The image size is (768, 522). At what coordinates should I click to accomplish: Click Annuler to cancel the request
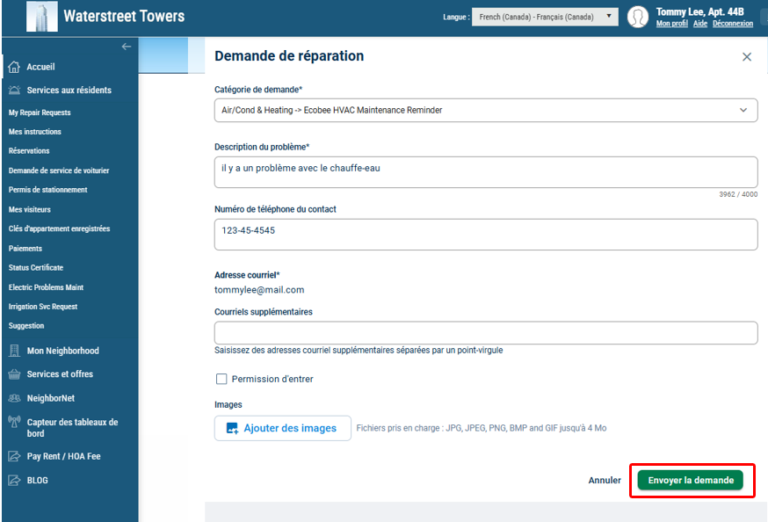click(605, 481)
